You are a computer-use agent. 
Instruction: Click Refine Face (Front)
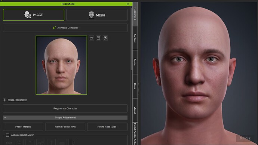(65, 127)
